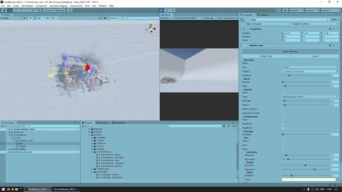The image size is (342, 192).
Task: Select Target in Hierarchy
Action: click(22, 147)
